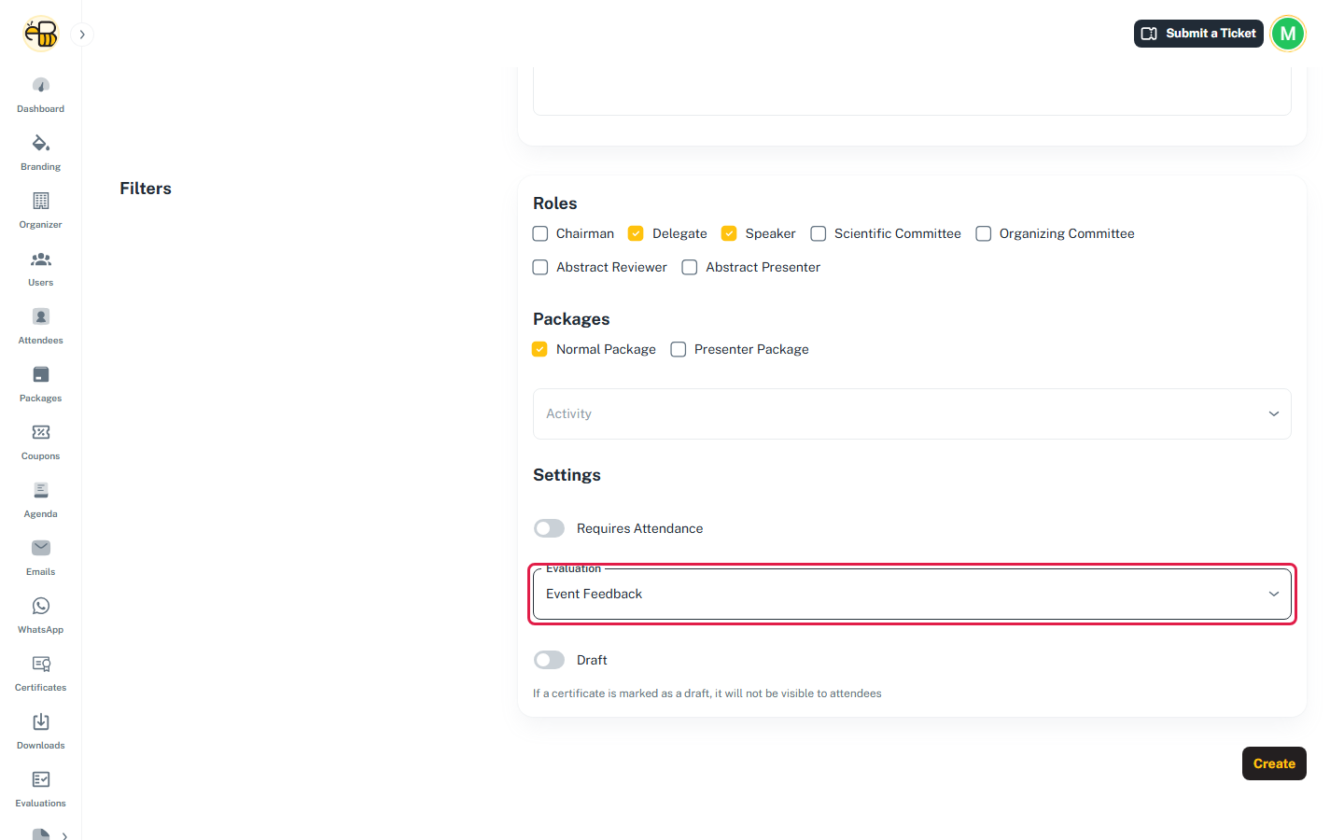Turn on Requires Attendance switch
1344x840 pixels.
point(549,528)
